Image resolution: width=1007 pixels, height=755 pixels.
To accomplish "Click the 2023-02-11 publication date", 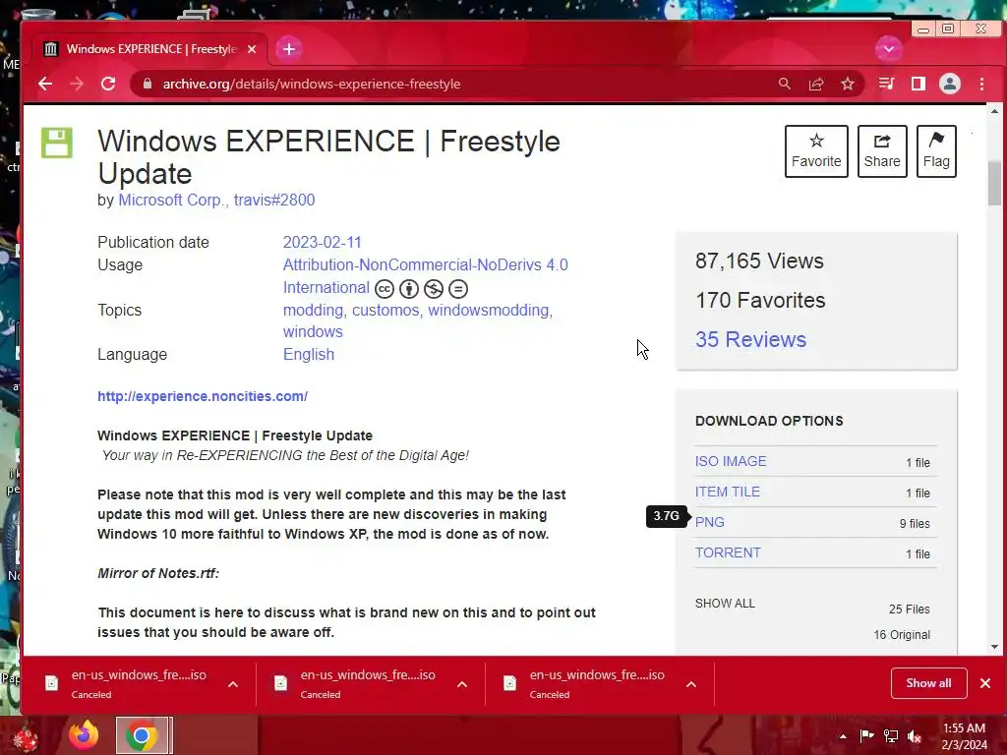I will click(323, 243).
